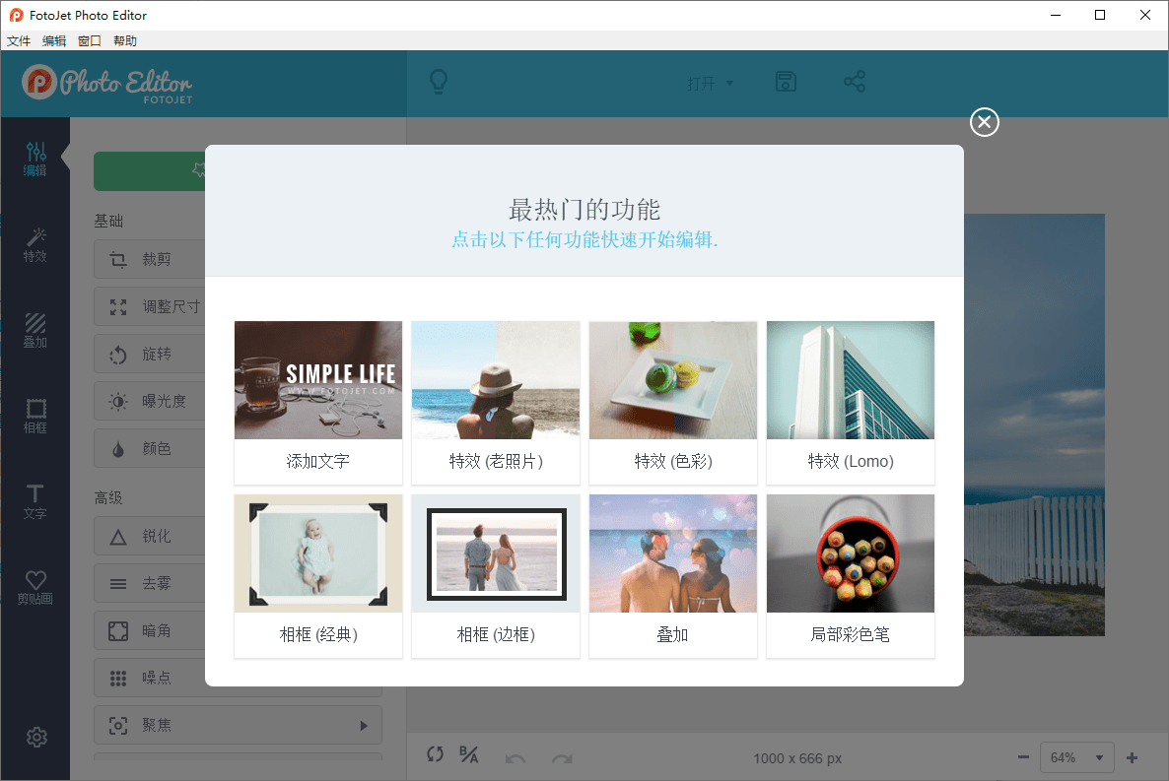Open the 打开 file open dropdown
Viewport: 1169px width, 781px height.
coord(710,84)
